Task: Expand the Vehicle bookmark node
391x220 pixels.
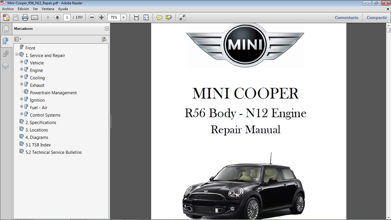Action: [22, 62]
